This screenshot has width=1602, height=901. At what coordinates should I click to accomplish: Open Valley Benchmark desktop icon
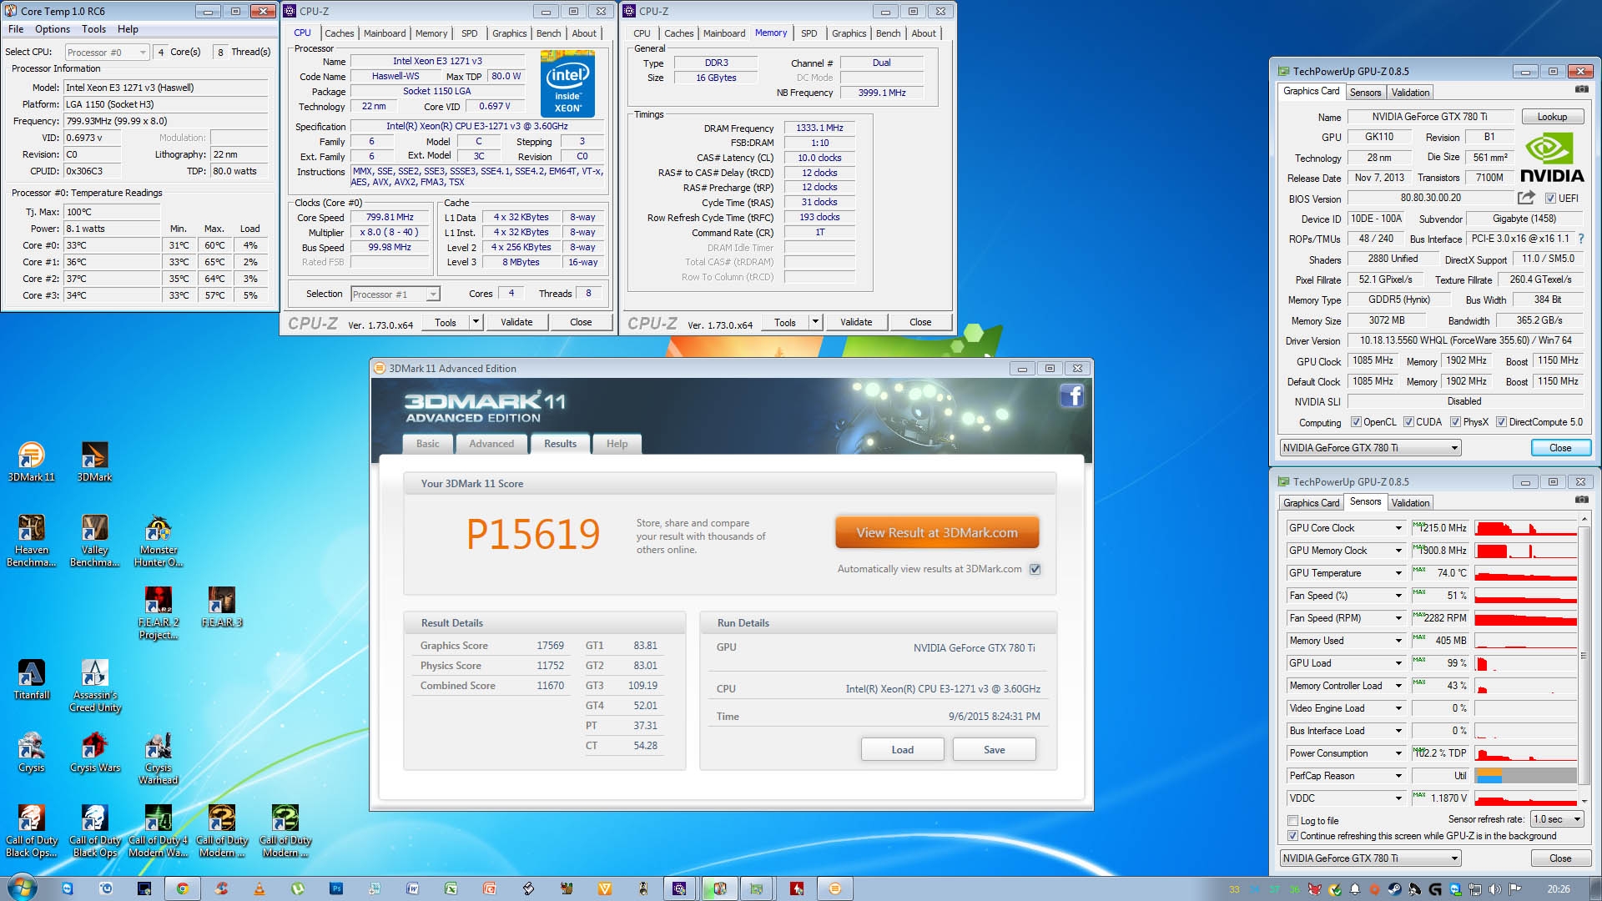point(94,541)
